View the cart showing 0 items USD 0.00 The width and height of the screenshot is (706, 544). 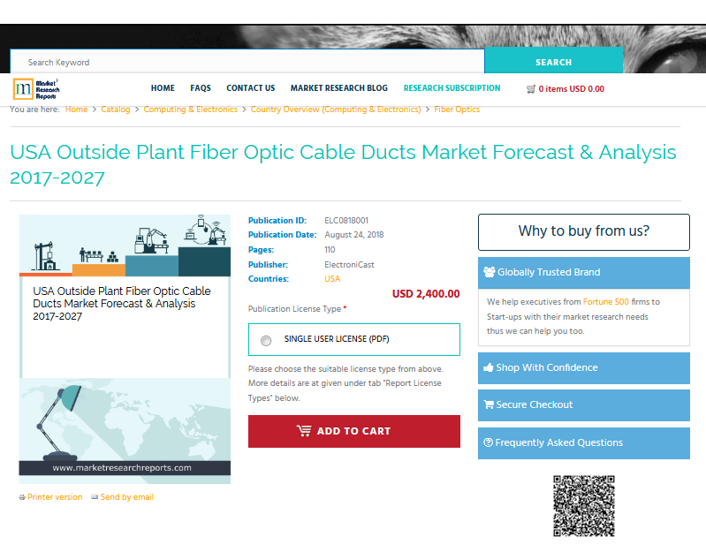566,89
